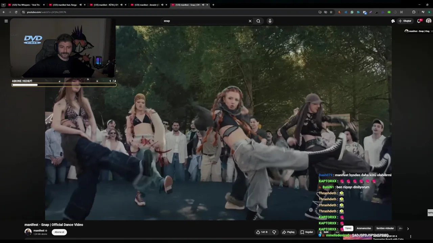The height and width of the screenshot is (243, 433).
Task: Close the manifest - Snap mini overlay
Action: point(432,31)
